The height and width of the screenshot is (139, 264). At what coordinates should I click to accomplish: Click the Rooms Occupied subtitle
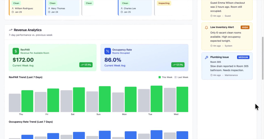click(x=121, y=53)
